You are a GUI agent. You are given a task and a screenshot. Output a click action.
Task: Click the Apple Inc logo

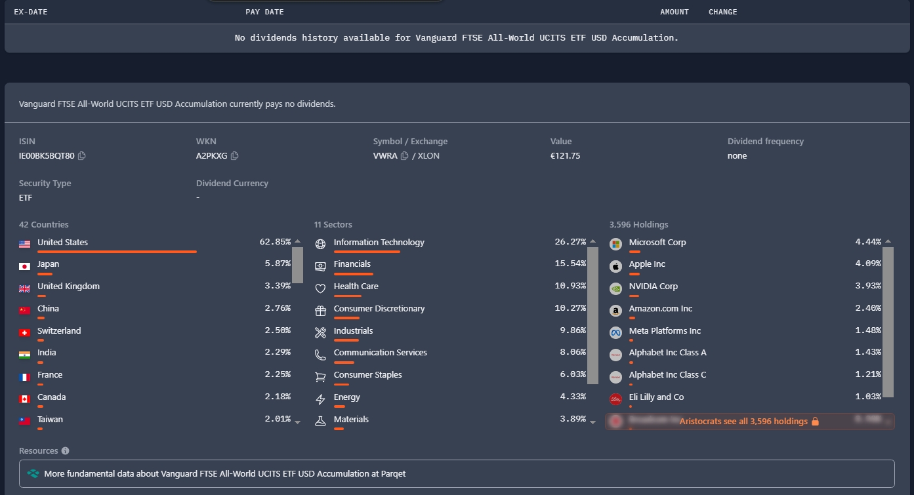pyautogui.click(x=615, y=266)
